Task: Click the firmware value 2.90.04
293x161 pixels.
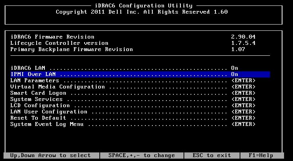Action: pyautogui.click(x=243, y=37)
